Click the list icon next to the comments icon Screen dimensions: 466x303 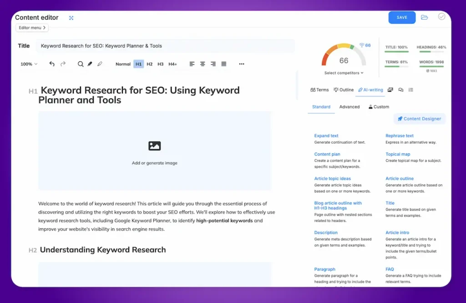tap(411, 90)
